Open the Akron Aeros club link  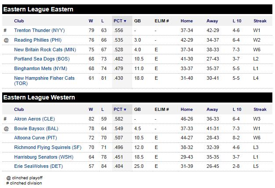[x=34, y=119]
